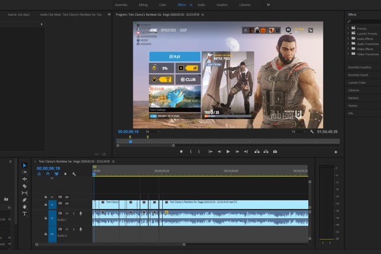The image size is (381, 254).
Task: Click the Mark In button
Action: pyautogui.click(x=190, y=151)
